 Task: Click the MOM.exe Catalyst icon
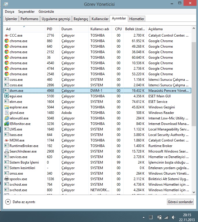7,140
